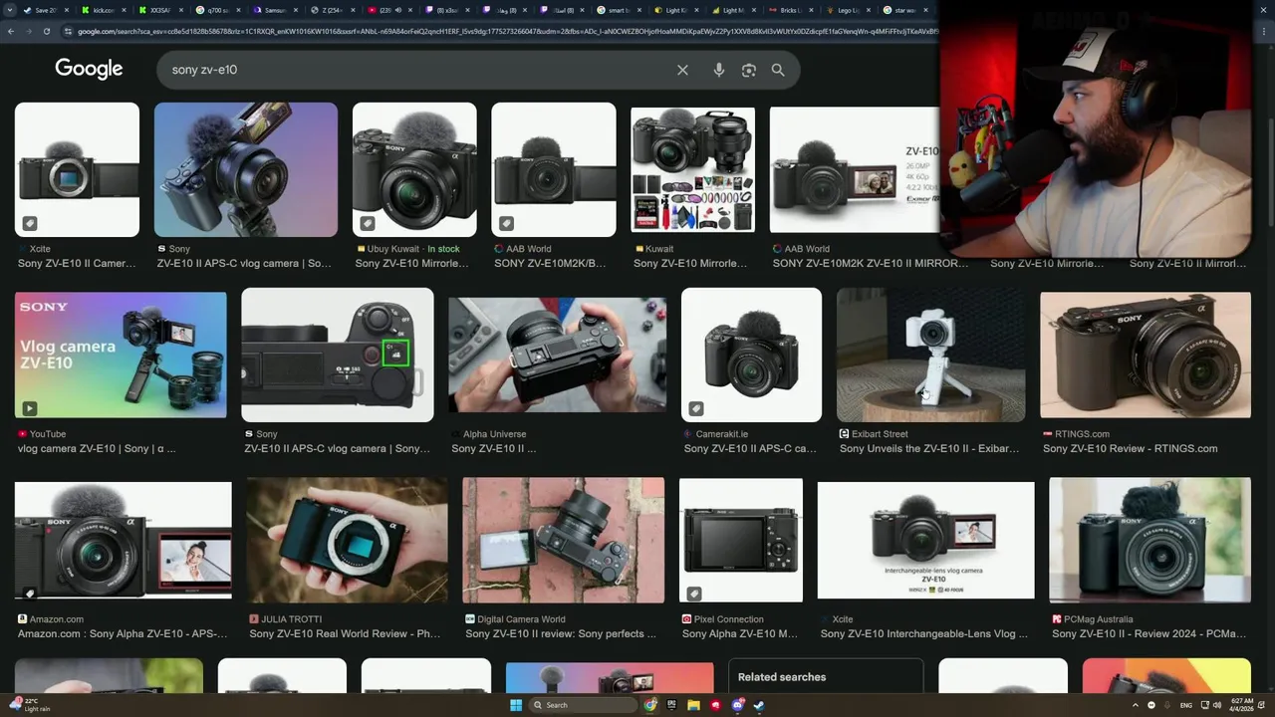This screenshot has width=1275, height=717.
Task: Click the 'Ubuy Kuwait · In stock' source label
Action: point(413,249)
